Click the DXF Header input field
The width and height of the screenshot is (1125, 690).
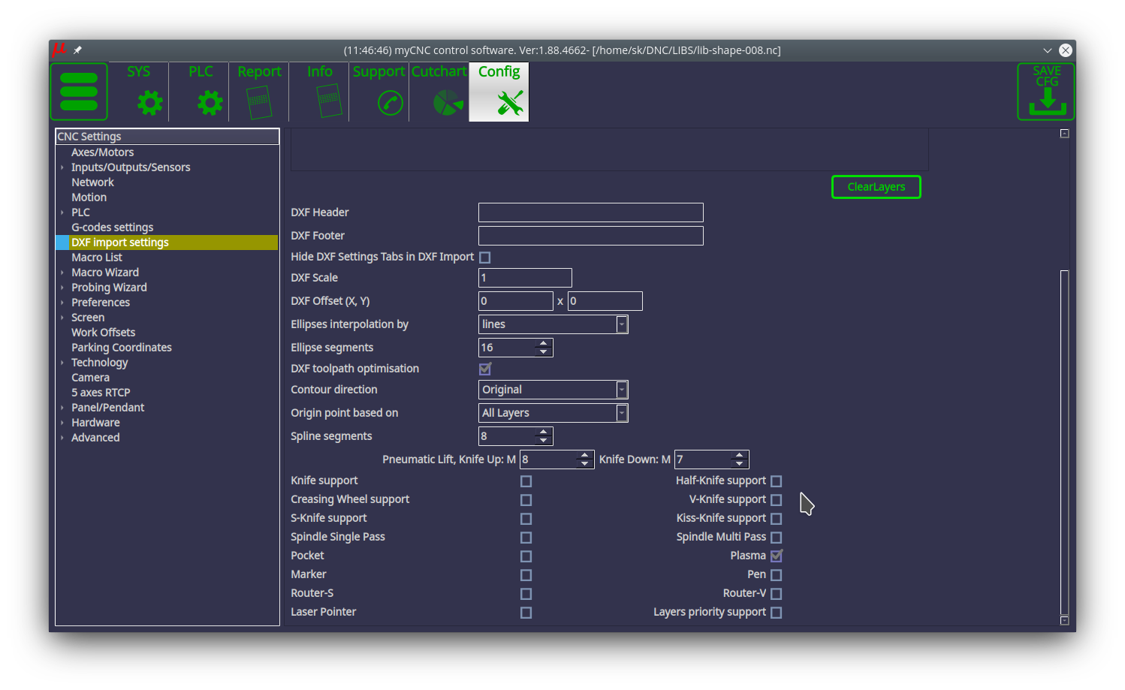click(590, 212)
